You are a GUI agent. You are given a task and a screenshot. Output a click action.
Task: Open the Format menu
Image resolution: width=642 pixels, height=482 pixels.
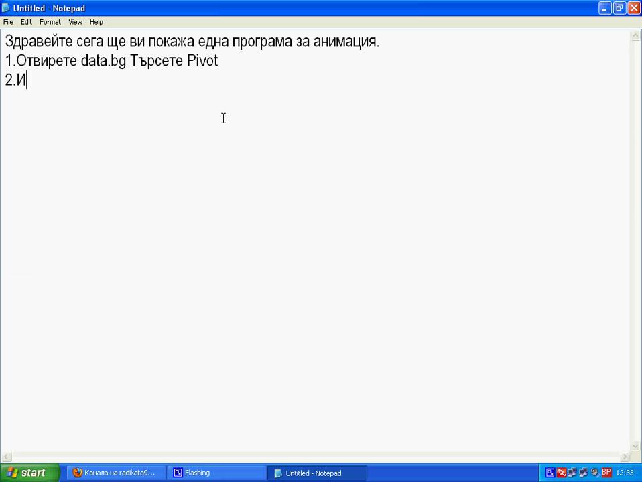click(x=50, y=22)
